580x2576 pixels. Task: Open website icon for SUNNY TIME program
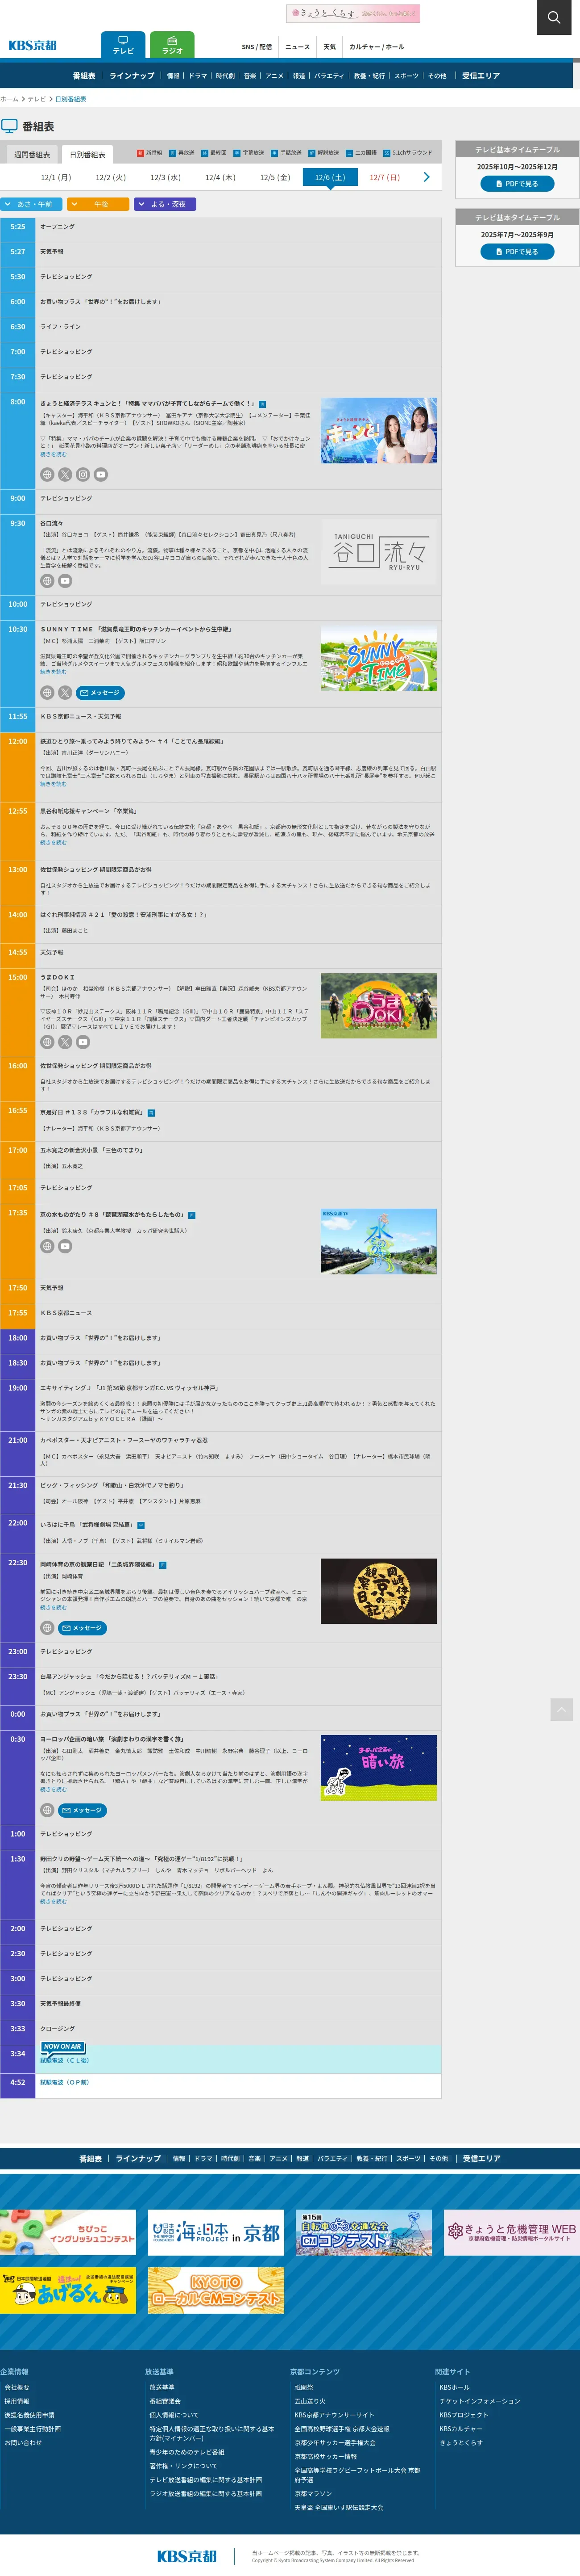point(47,692)
